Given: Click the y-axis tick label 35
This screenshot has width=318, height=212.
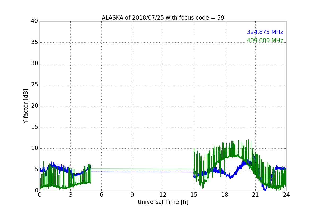Looking at the screenshot, I should tap(34, 42).
